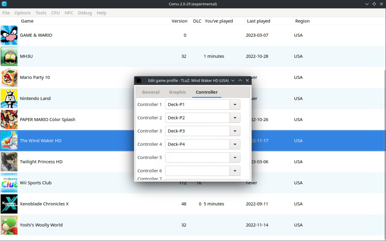Screen dimensions: 386x241
Task: Expand the Controller 4 dropdown arrow
Action: coord(235,144)
